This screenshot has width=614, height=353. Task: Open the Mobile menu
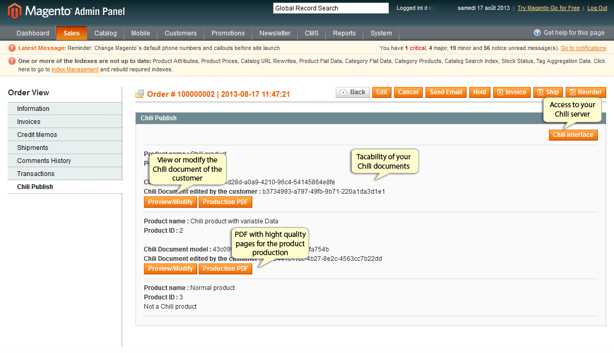point(141,33)
